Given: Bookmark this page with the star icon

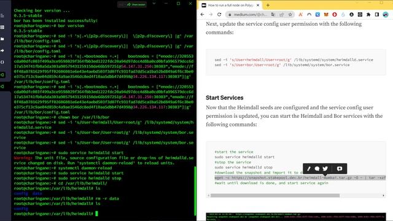Looking at the screenshot, I should point(290,15).
